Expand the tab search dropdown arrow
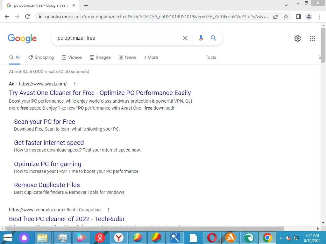326x244 pixels. point(286,5)
